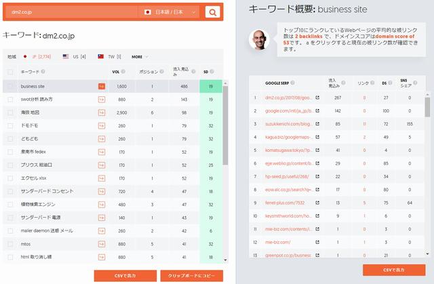The image size is (434, 284).
Task: Open SERP arrow icon for swot分析 読み方 row
Action: pos(102,99)
